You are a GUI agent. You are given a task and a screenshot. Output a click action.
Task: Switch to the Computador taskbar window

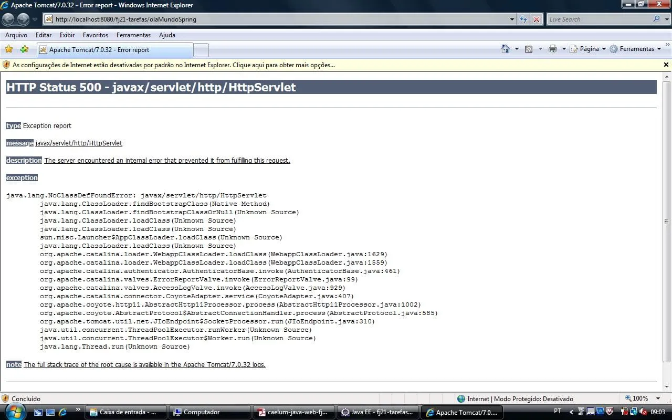[210, 412]
